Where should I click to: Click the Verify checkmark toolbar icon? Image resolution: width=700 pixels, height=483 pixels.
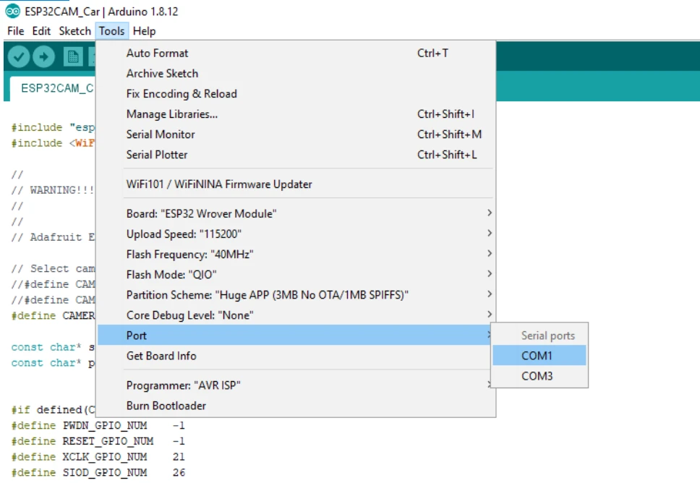click(x=19, y=56)
